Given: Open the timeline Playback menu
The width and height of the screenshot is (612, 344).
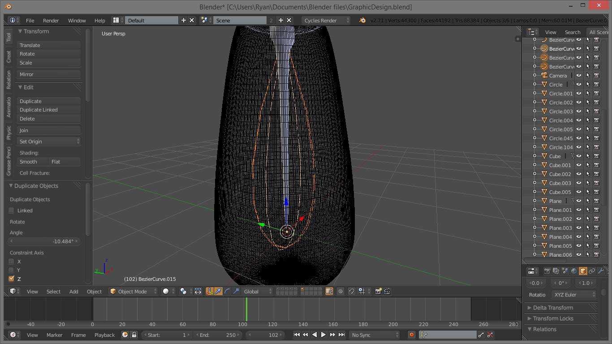Looking at the screenshot, I should (104, 335).
